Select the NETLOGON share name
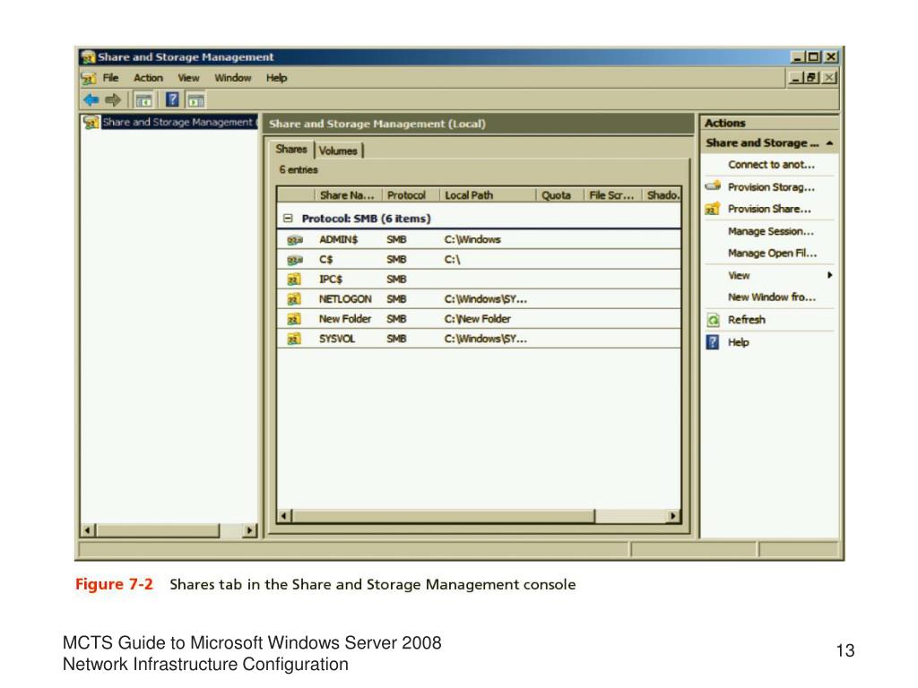The height and width of the screenshot is (688, 918). pos(345,299)
